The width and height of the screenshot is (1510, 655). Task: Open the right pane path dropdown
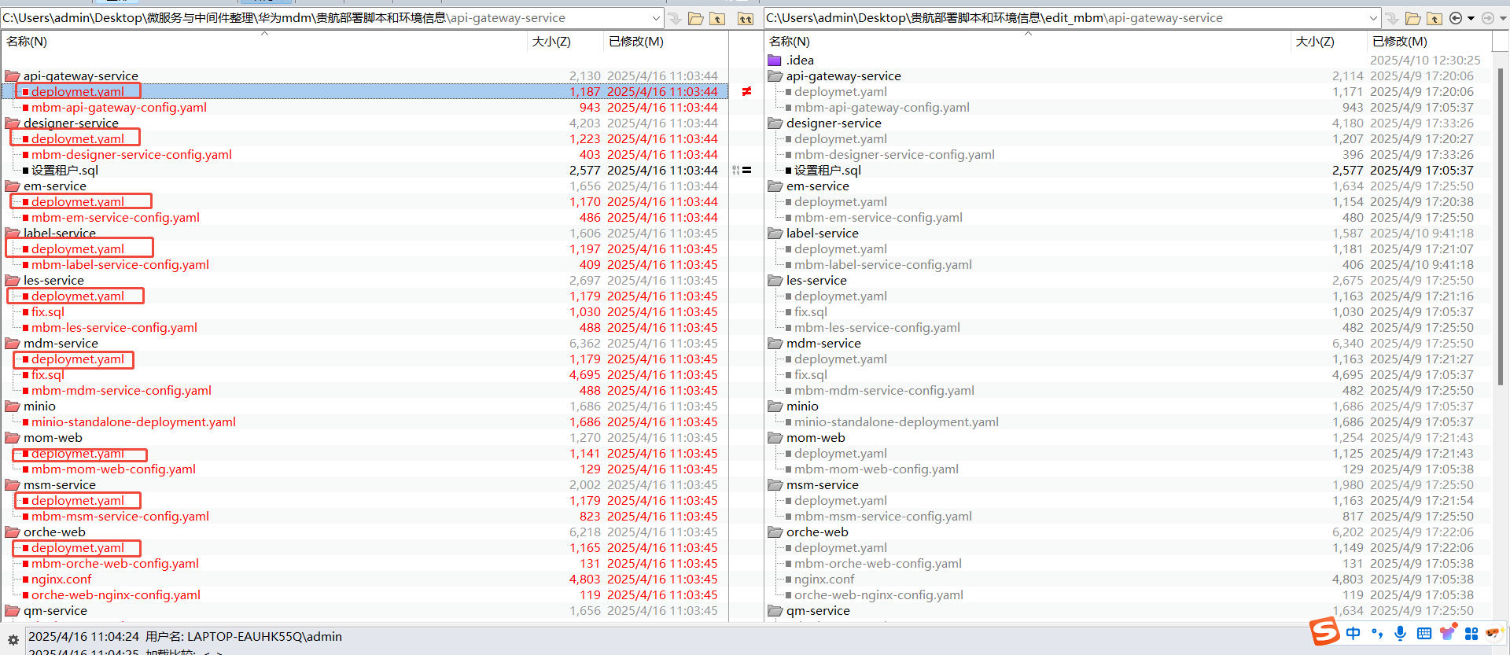coord(1373,18)
